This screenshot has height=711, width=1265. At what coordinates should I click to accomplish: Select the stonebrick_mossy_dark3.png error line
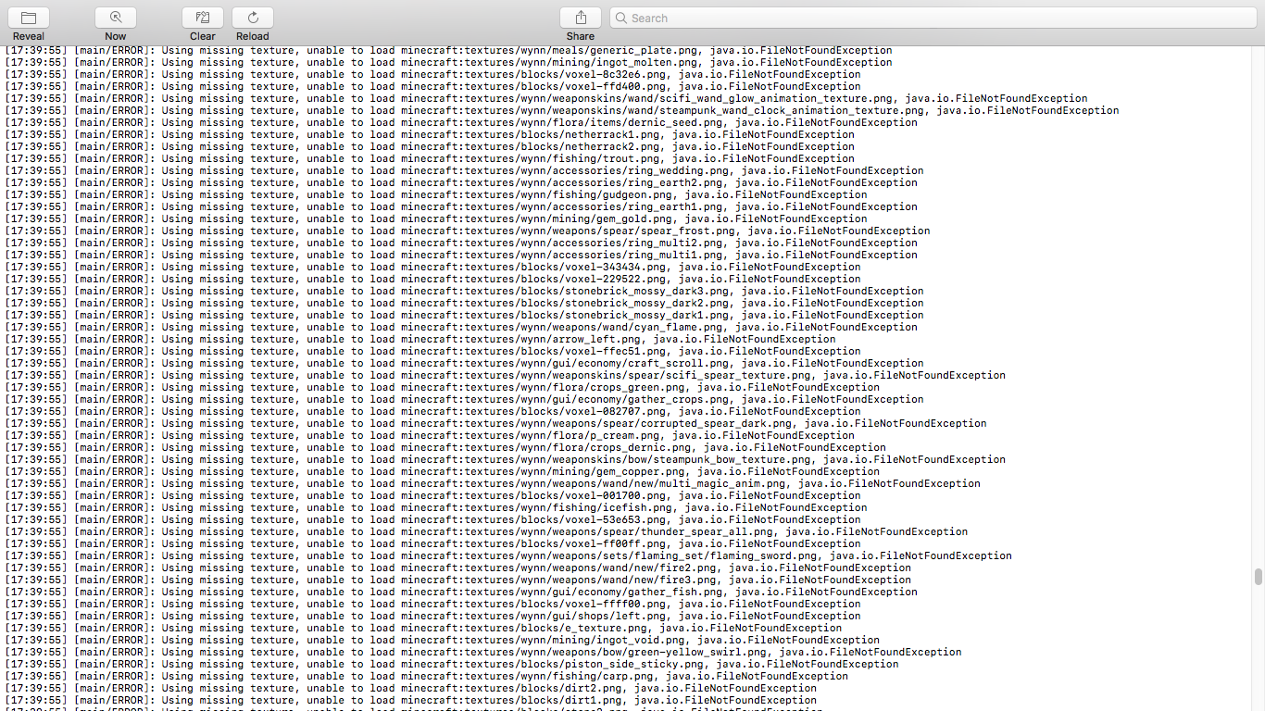[464, 292]
